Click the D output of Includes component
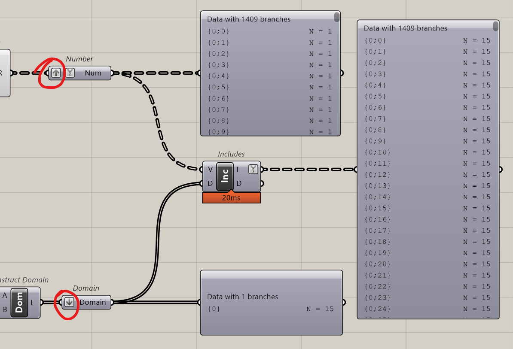Viewport: 513px width, 349px height. click(x=239, y=183)
